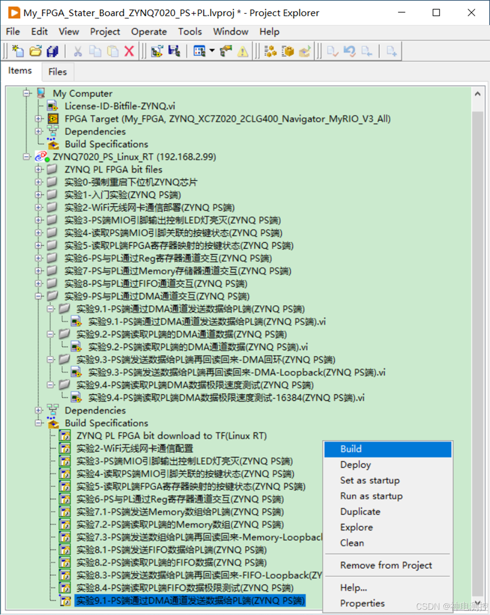
Task: Select 实验7.1-PS端发送Memory数组 build item
Action: 180,512
